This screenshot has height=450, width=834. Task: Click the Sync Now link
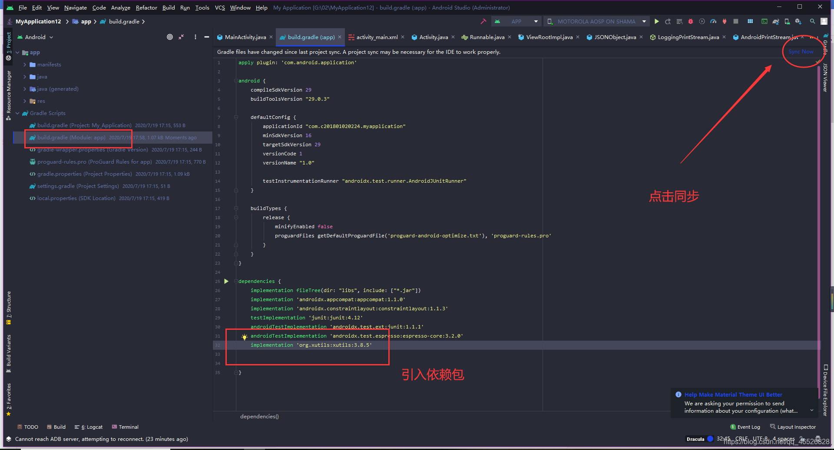(801, 51)
